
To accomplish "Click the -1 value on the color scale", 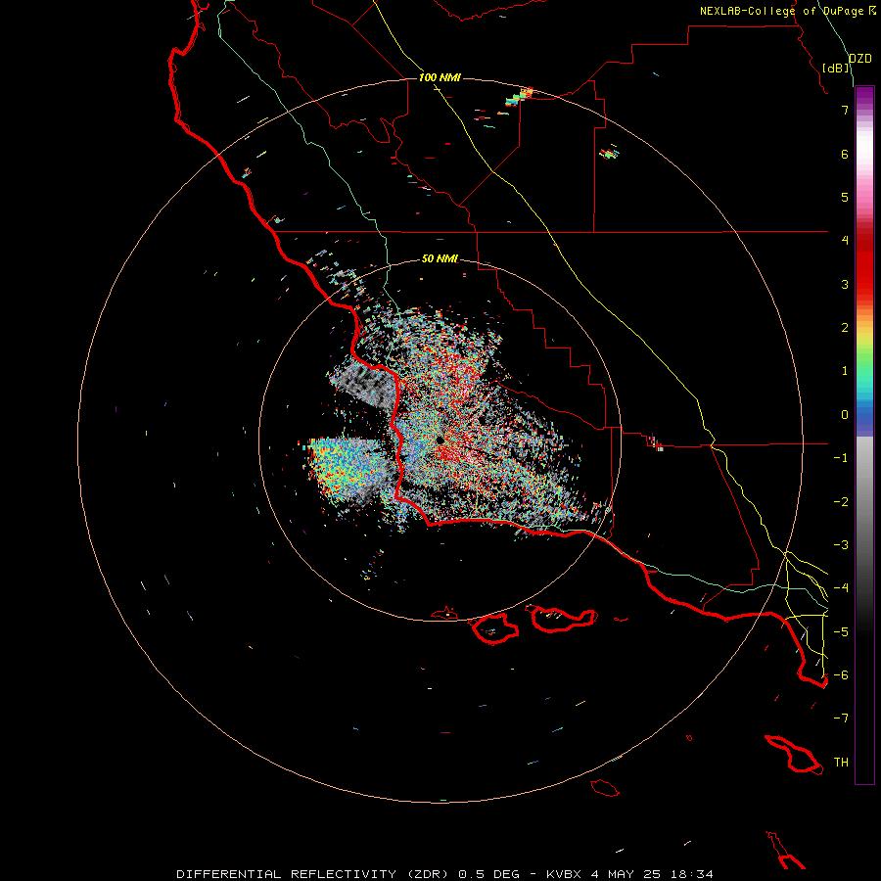I will point(841,458).
